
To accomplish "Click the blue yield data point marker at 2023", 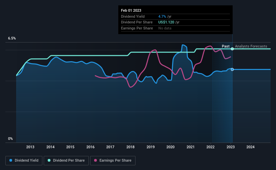I will click(232, 70).
